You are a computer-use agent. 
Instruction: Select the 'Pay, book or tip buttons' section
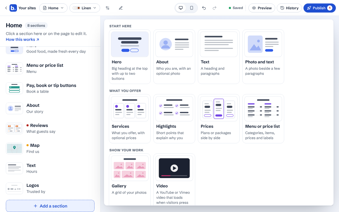click(x=50, y=88)
